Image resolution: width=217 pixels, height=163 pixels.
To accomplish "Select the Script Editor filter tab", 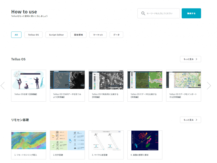I will coord(57,35).
